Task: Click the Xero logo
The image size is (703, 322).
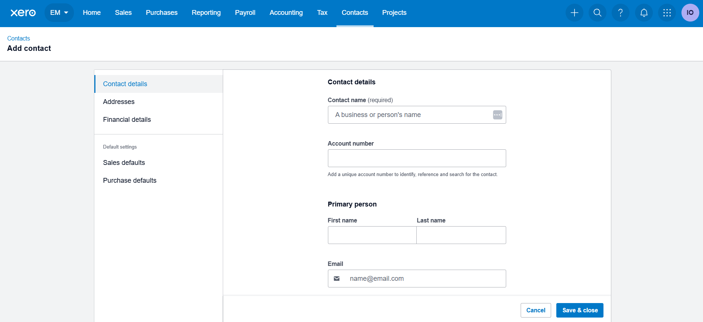Action: click(x=23, y=13)
